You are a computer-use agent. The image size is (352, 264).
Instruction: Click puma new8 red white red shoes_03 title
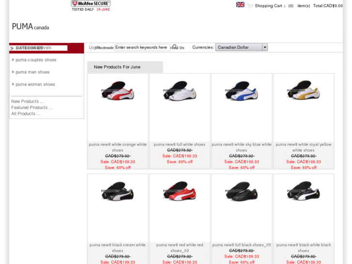(x=180, y=248)
